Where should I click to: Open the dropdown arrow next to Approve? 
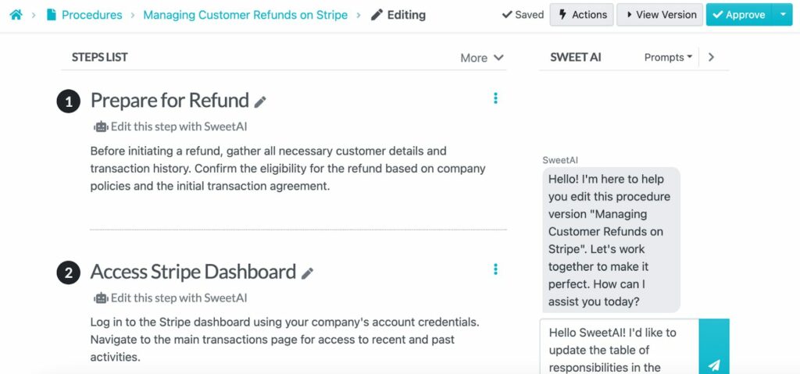pyautogui.click(x=784, y=15)
